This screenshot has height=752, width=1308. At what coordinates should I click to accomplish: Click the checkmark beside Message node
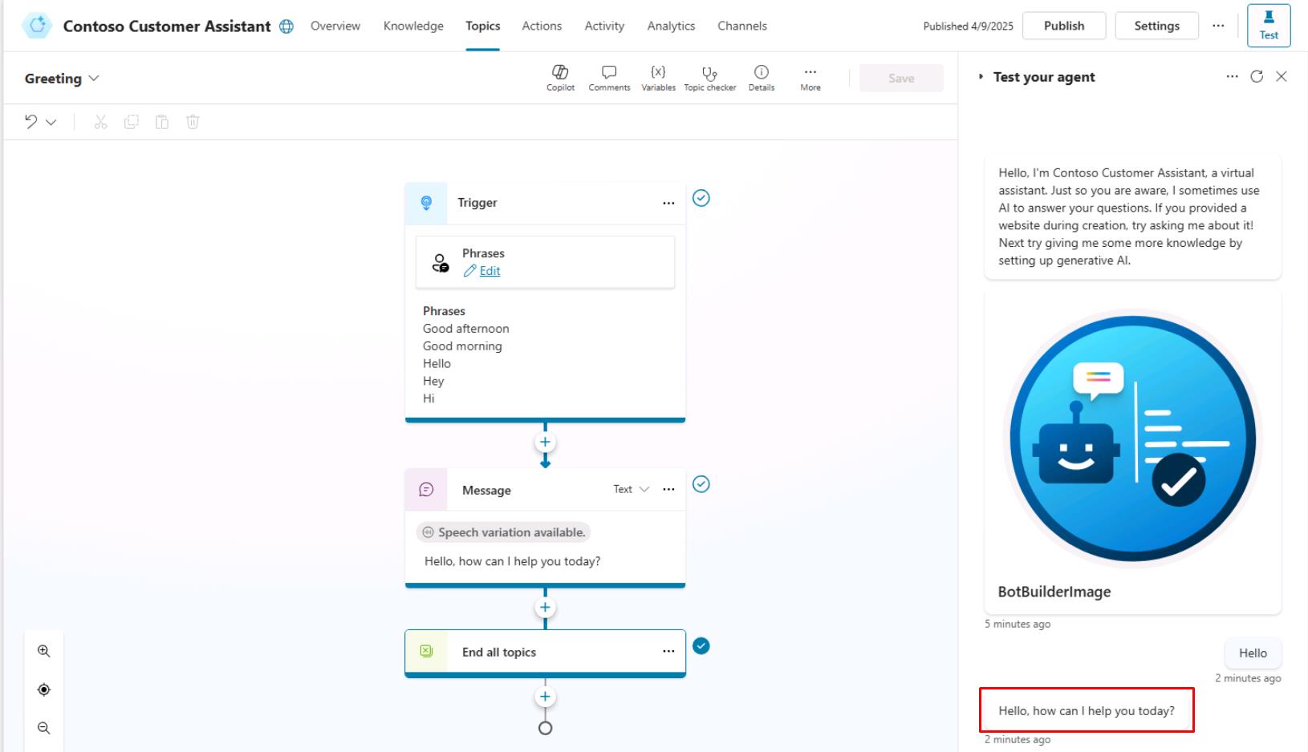(701, 484)
